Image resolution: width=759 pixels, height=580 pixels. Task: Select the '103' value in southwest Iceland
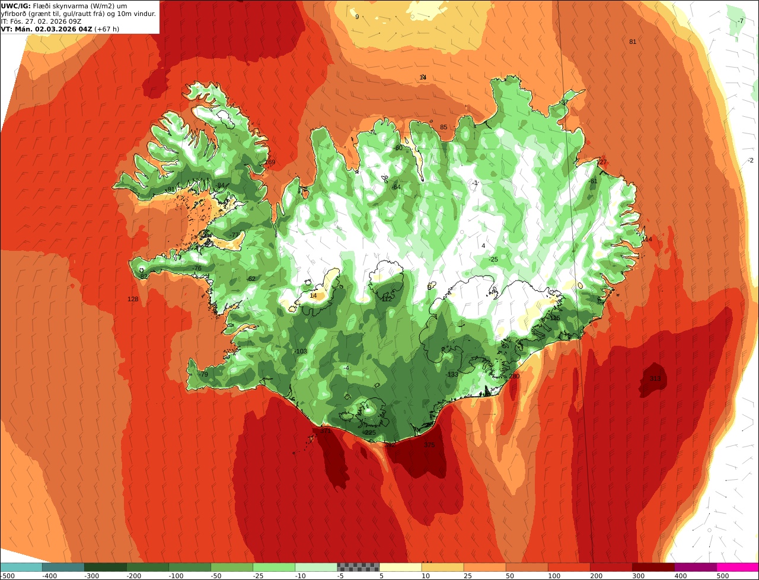tap(301, 351)
